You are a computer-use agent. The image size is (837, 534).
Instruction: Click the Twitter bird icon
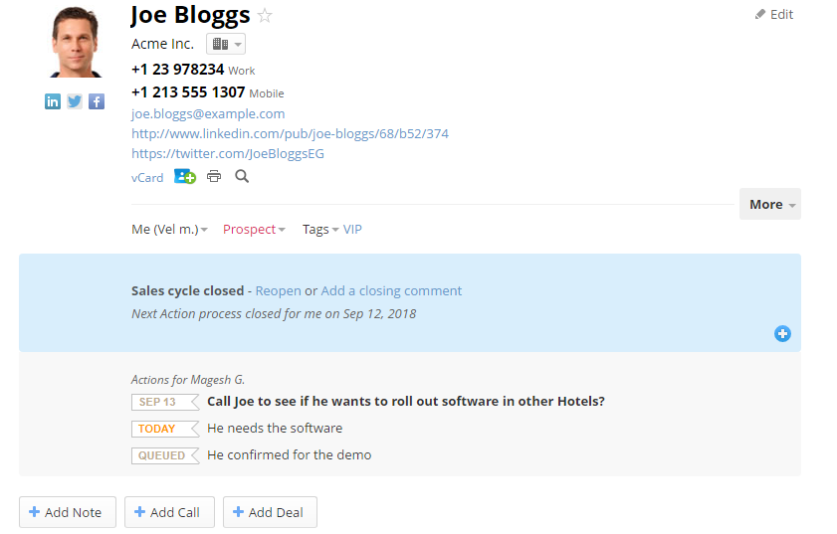[x=75, y=101]
